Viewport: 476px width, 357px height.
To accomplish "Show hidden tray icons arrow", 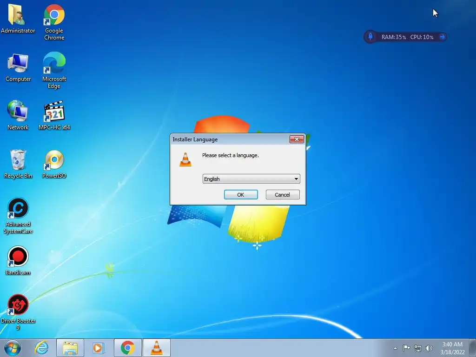I will click(x=395, y=348).
